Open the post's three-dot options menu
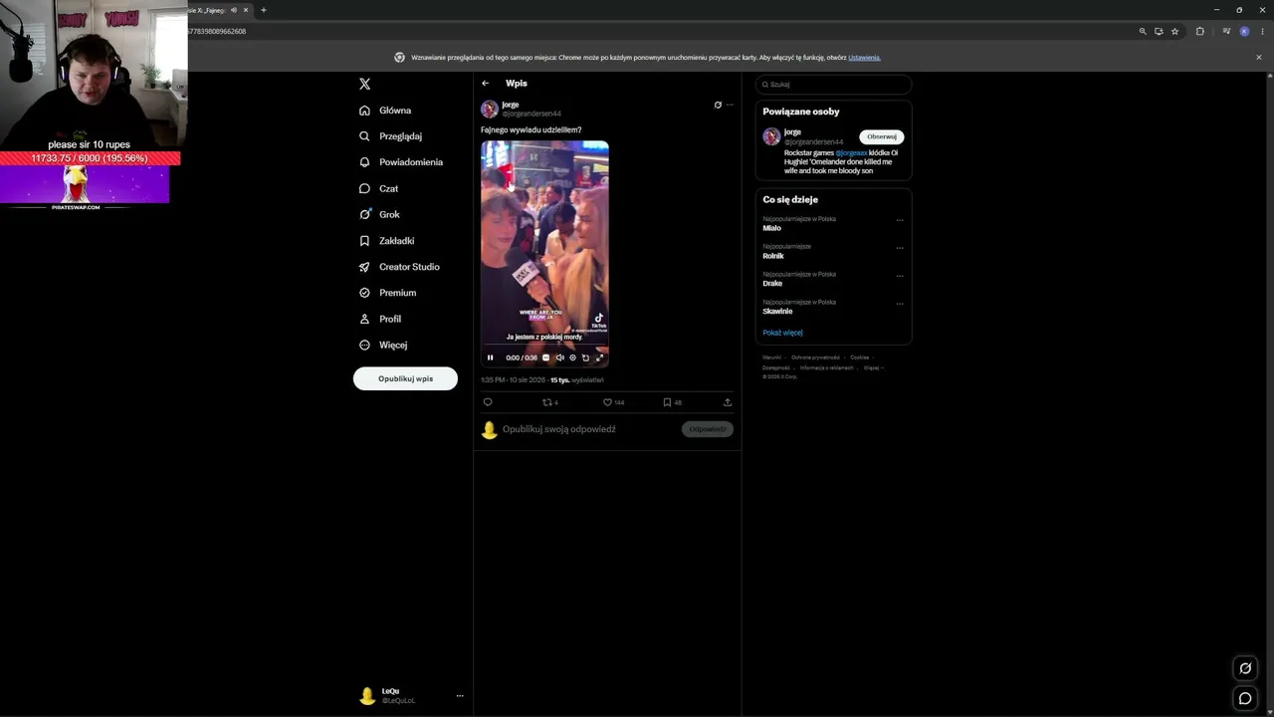Screen dimensions: 1274x717 pos(730,105)
